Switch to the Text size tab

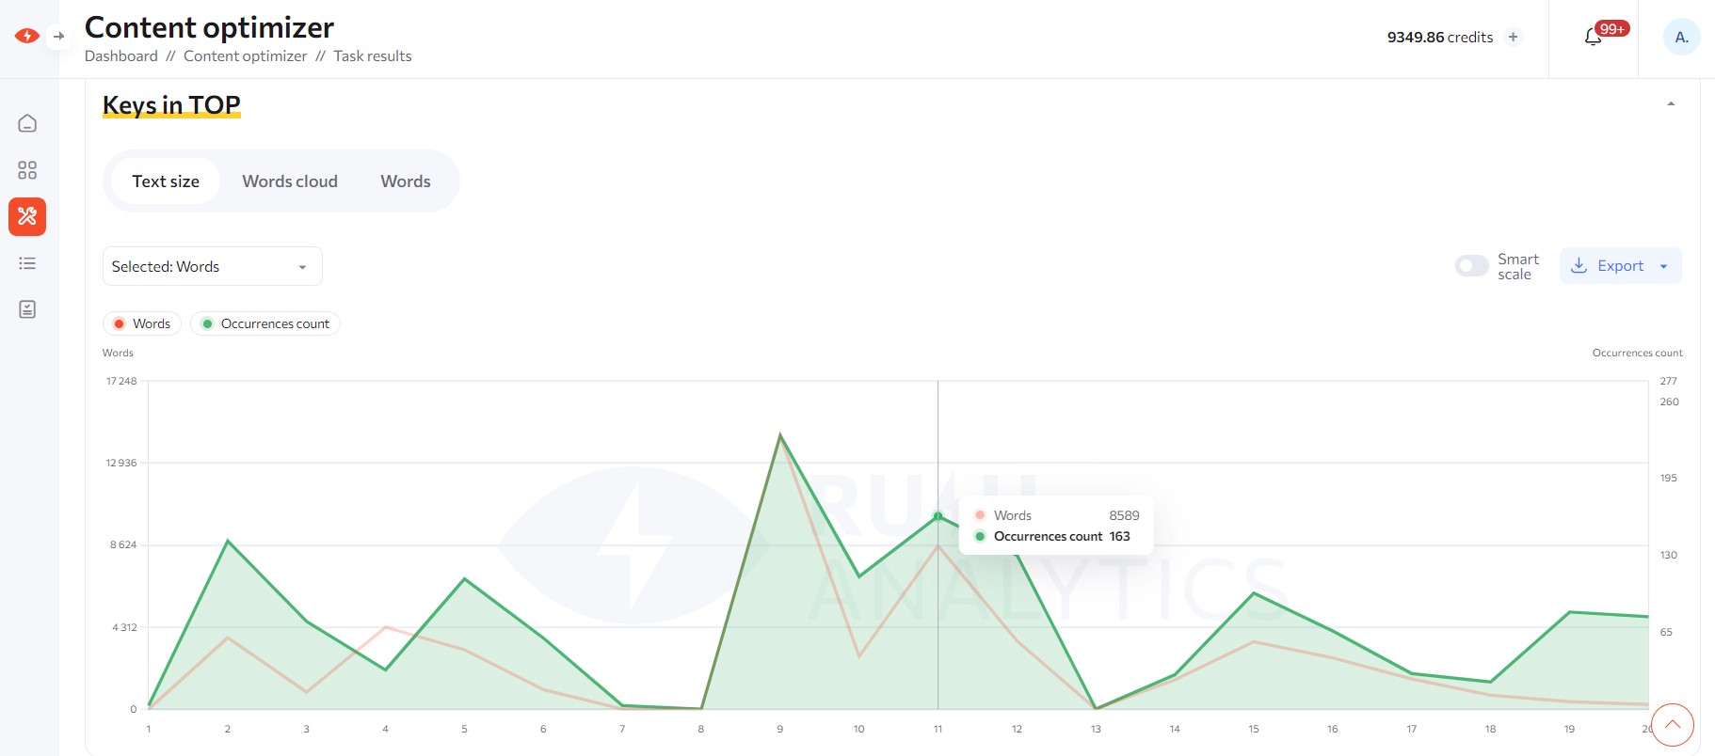[166, 181]
